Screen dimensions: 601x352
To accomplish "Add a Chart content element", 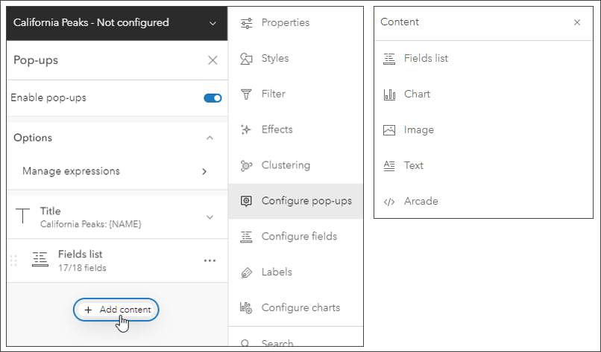I will point(417,95).
